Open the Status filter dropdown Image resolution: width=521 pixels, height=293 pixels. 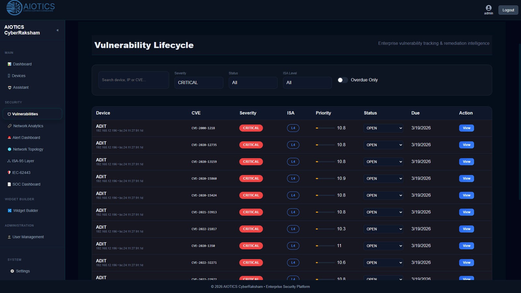pyautogui.click(x=253, y=83)
